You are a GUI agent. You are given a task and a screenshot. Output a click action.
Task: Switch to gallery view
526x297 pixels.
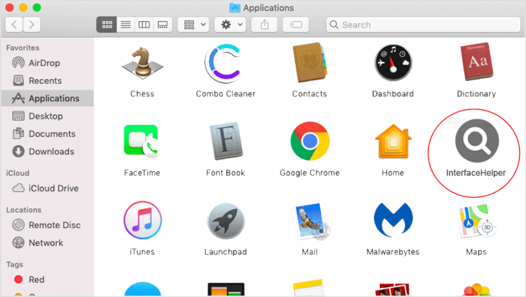click(162, 25)
